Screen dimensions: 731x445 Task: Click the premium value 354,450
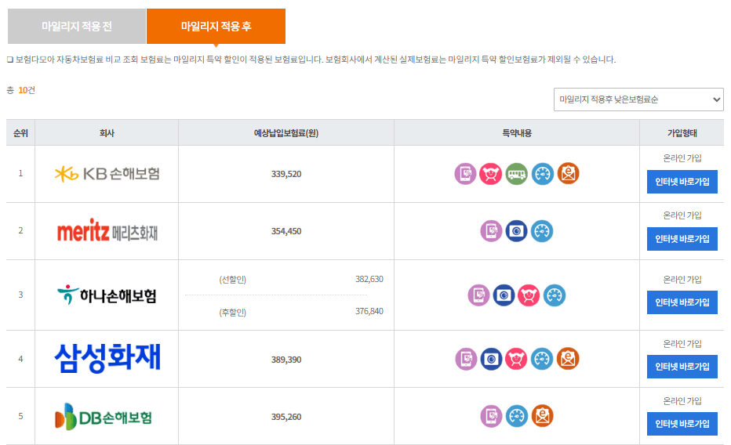286,231
